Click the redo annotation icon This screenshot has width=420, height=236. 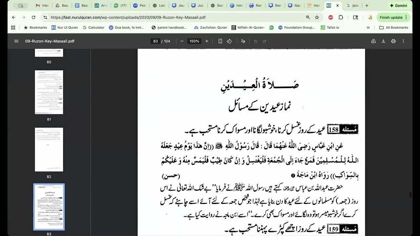pos(264,41)
